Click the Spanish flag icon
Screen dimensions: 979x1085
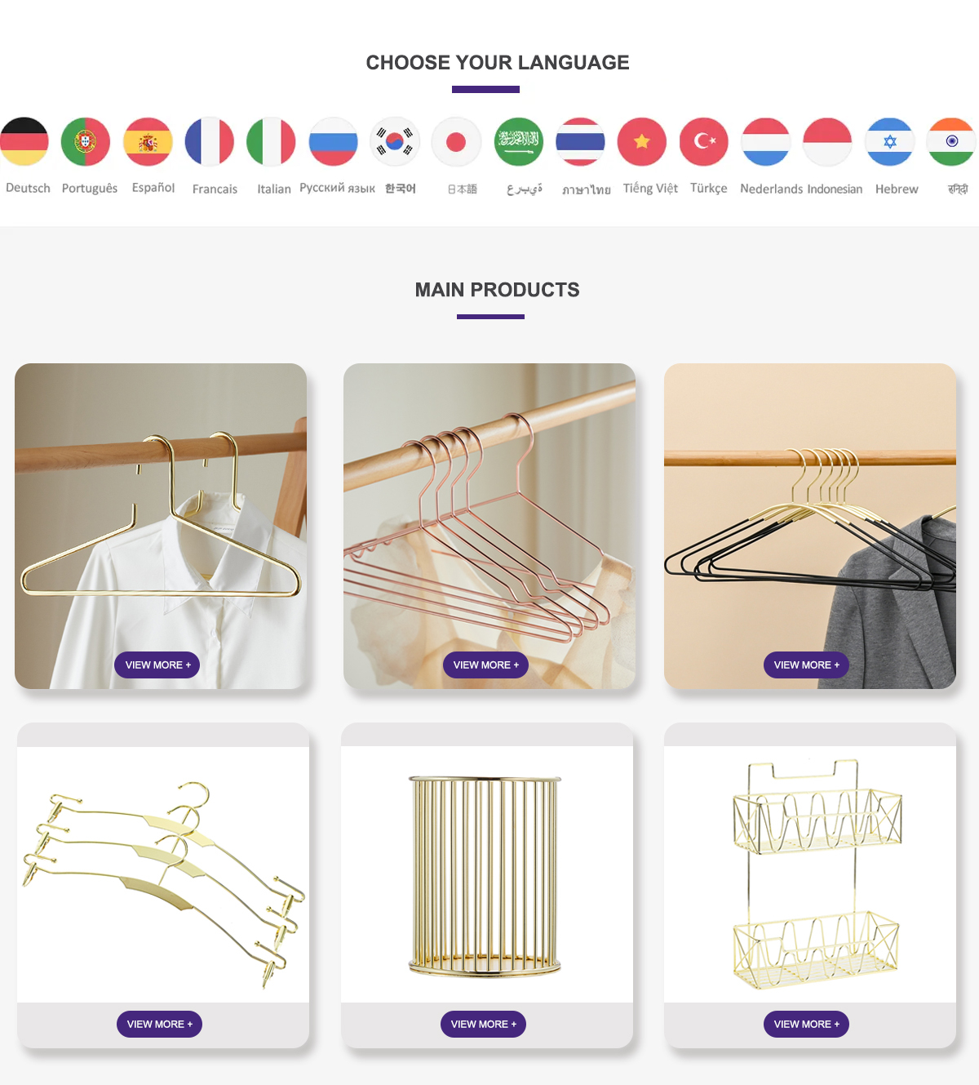pos(148,141)
